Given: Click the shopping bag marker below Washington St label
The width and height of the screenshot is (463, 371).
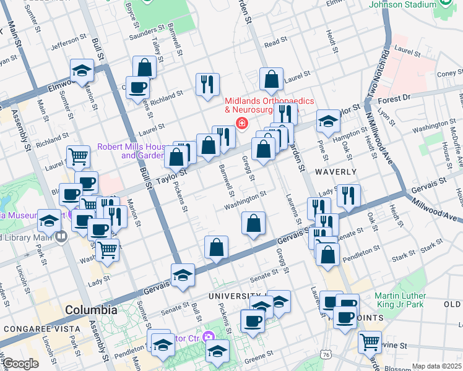Looking at the screenshot, I should (x=253, y=225).
